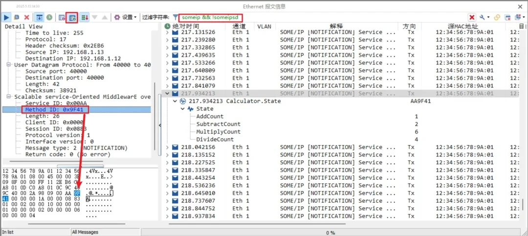Image resolution: width=528 pixels, height=236 pixels.
Task: Click the 源MAC地址 column header
Action: tap(462, 26)
